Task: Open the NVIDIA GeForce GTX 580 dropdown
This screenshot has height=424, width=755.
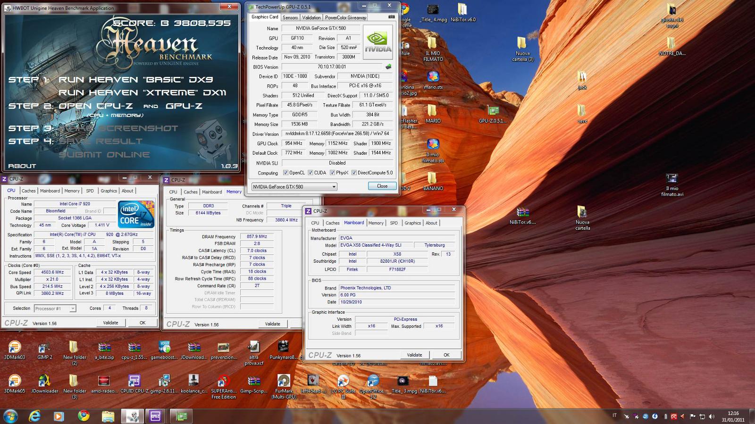Action: pos(294,187)
